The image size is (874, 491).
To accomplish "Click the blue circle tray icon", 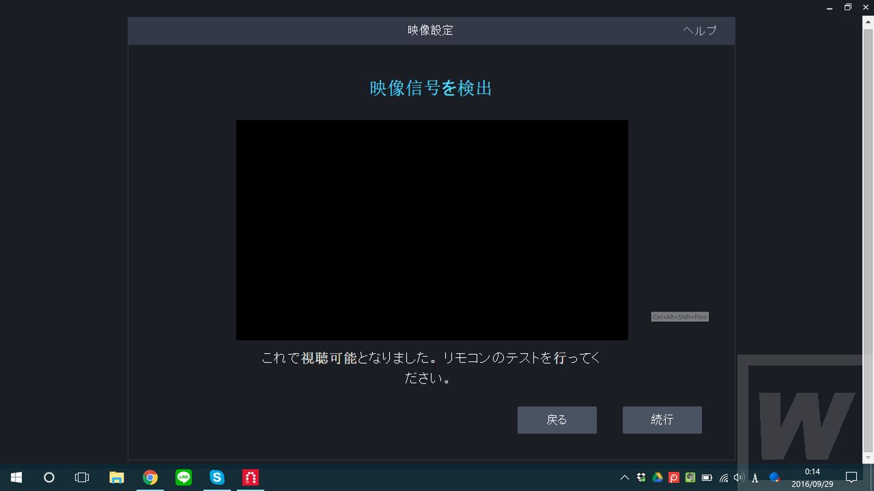I will tap(774, 478).
